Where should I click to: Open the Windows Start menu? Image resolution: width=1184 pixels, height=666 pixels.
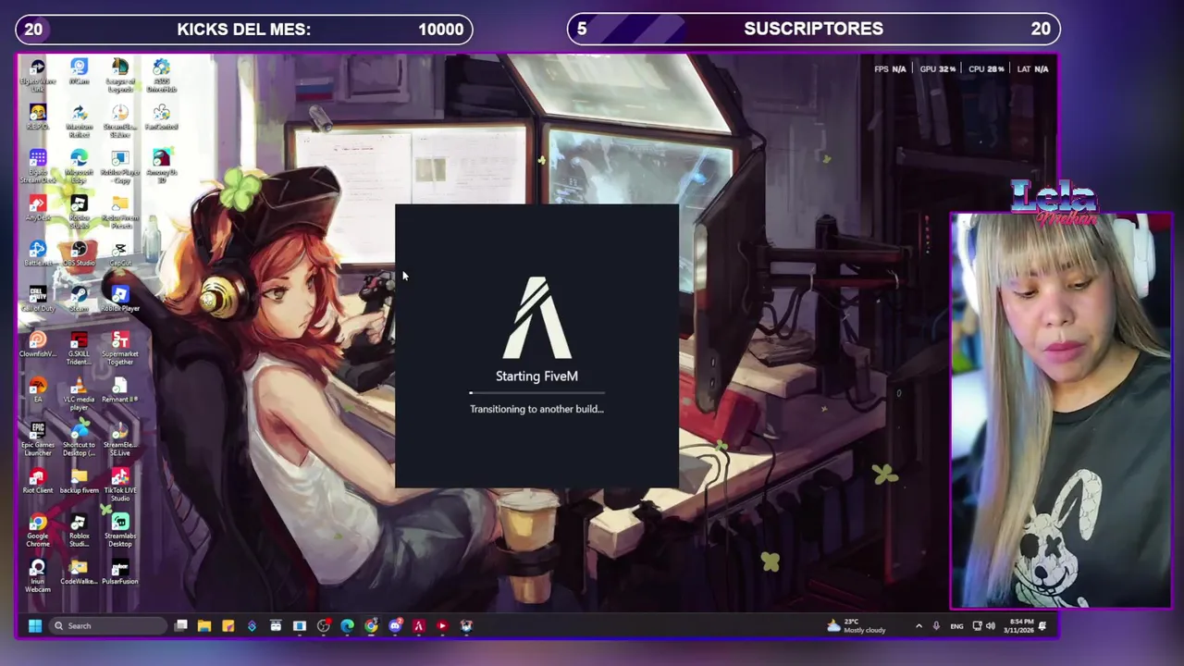tap(34, 626)
